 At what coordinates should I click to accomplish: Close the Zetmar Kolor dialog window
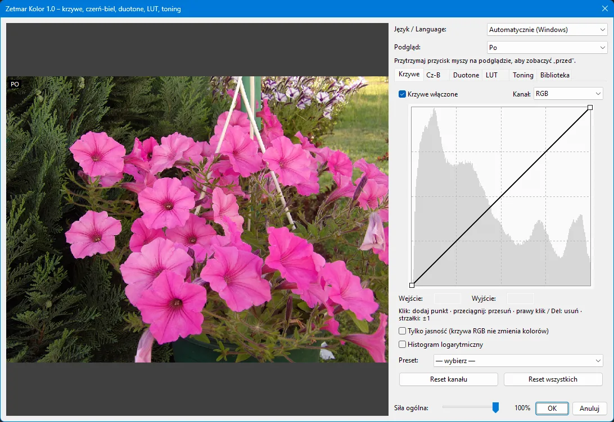pyautogui.click(x=604, y=8)
